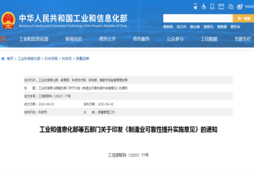Click 机关司局 breadcrumb link
The width and height of the screenshot is (254, 169).
[x=51, y=58]
